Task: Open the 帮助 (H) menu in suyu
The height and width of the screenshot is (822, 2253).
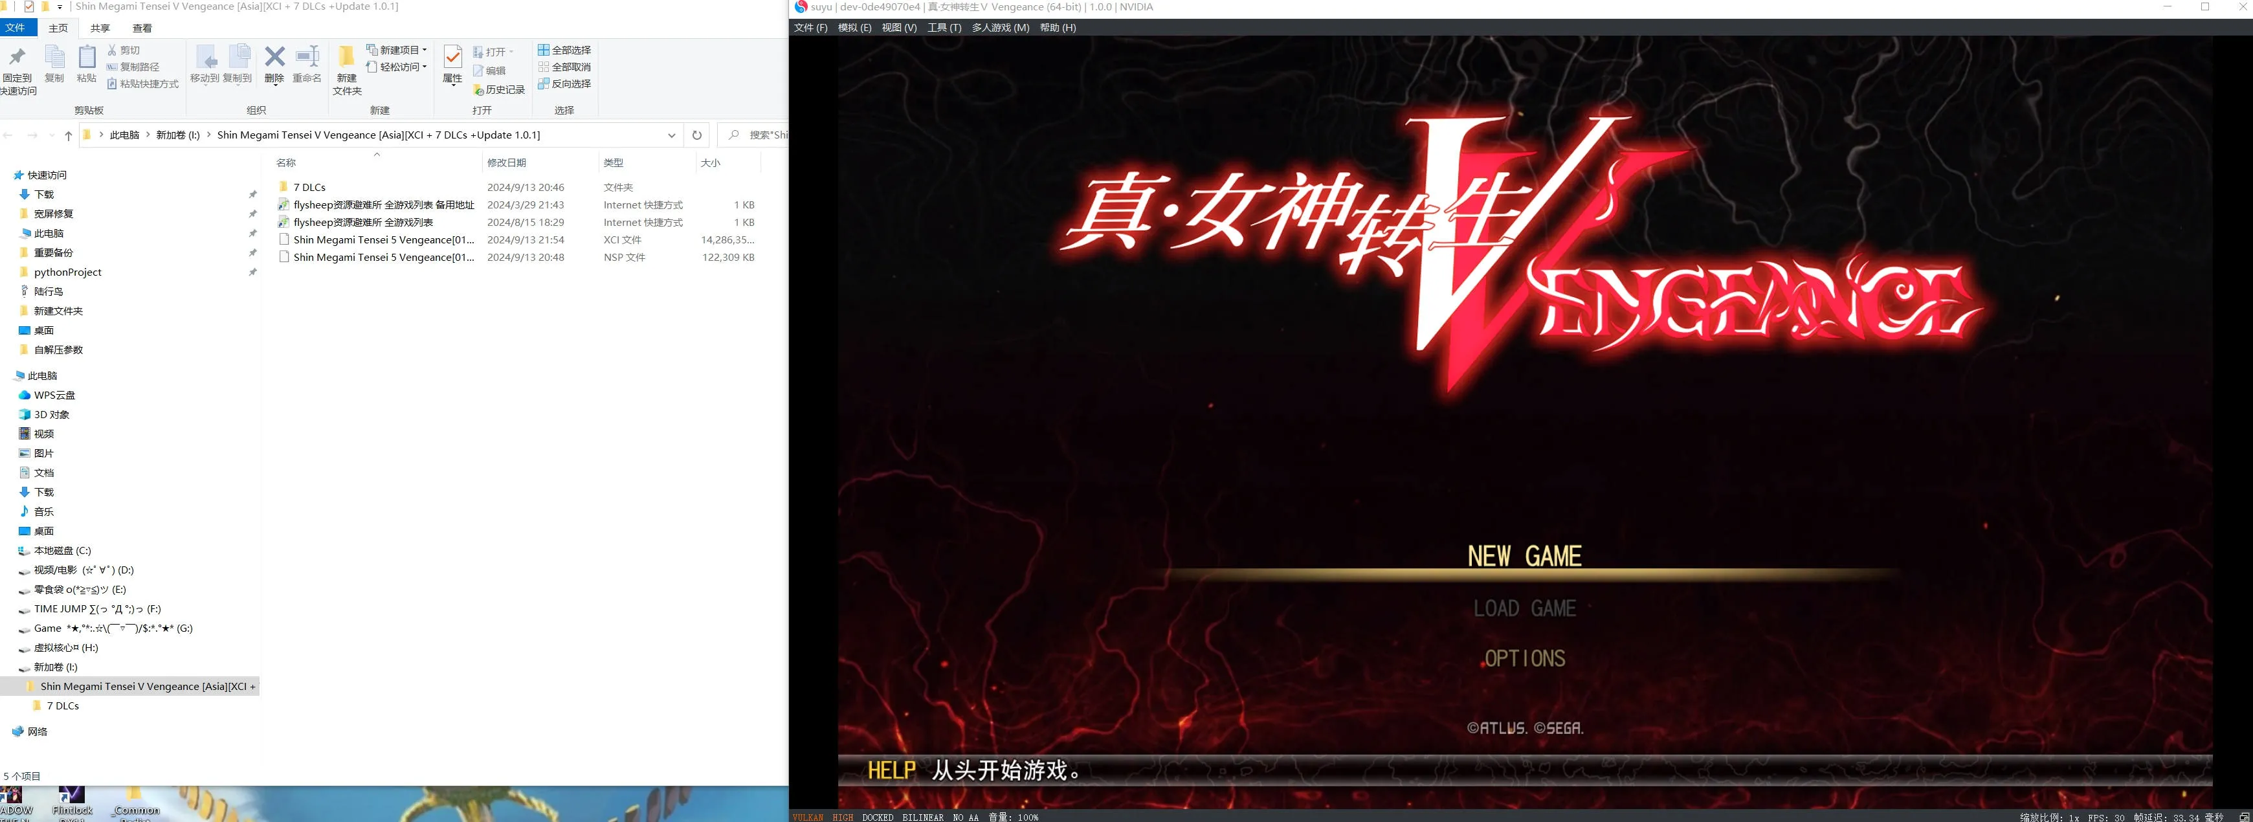Action: (x=1058, y=28)
